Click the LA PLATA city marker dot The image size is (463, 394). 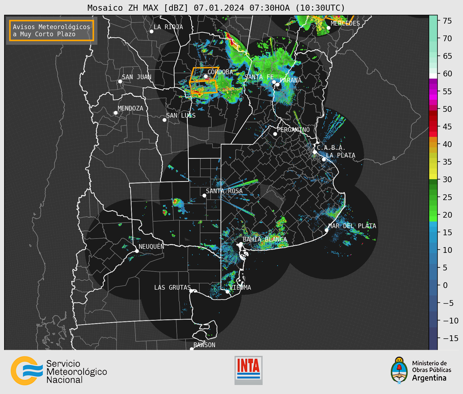[x=324, y=159]
